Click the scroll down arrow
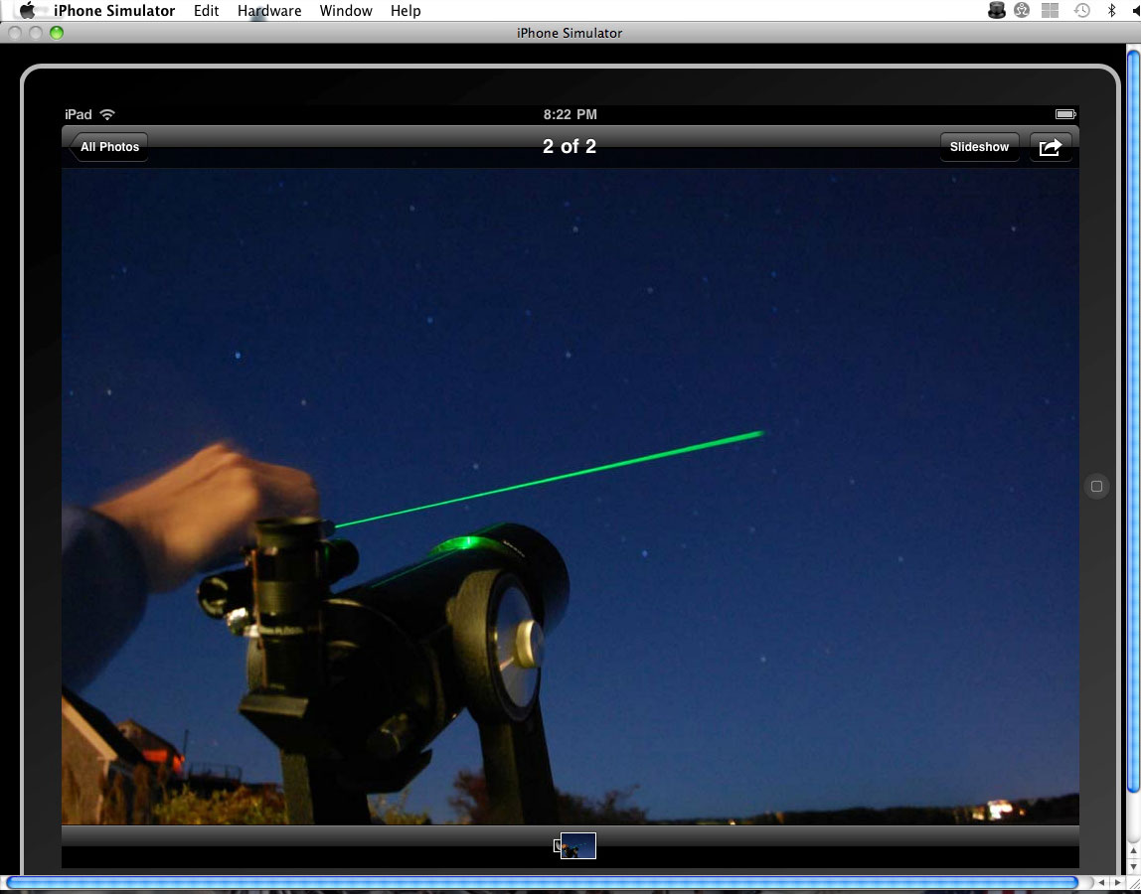 click(x=1134, y=865)
